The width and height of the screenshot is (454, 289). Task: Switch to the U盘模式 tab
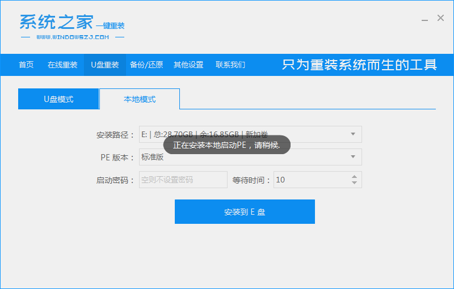point(58,99)
